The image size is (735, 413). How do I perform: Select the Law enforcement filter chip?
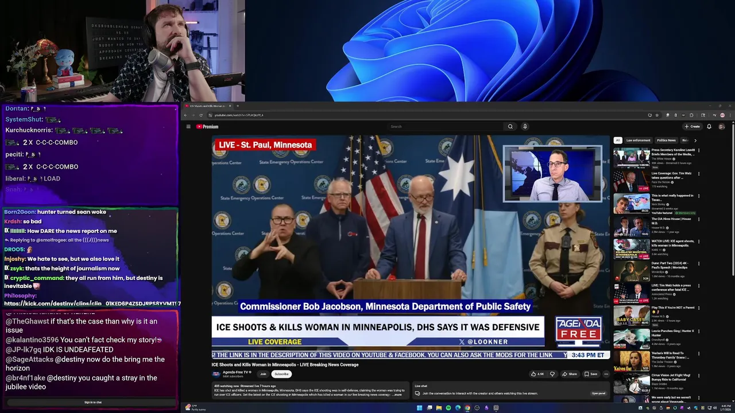(x=639, y=140)
